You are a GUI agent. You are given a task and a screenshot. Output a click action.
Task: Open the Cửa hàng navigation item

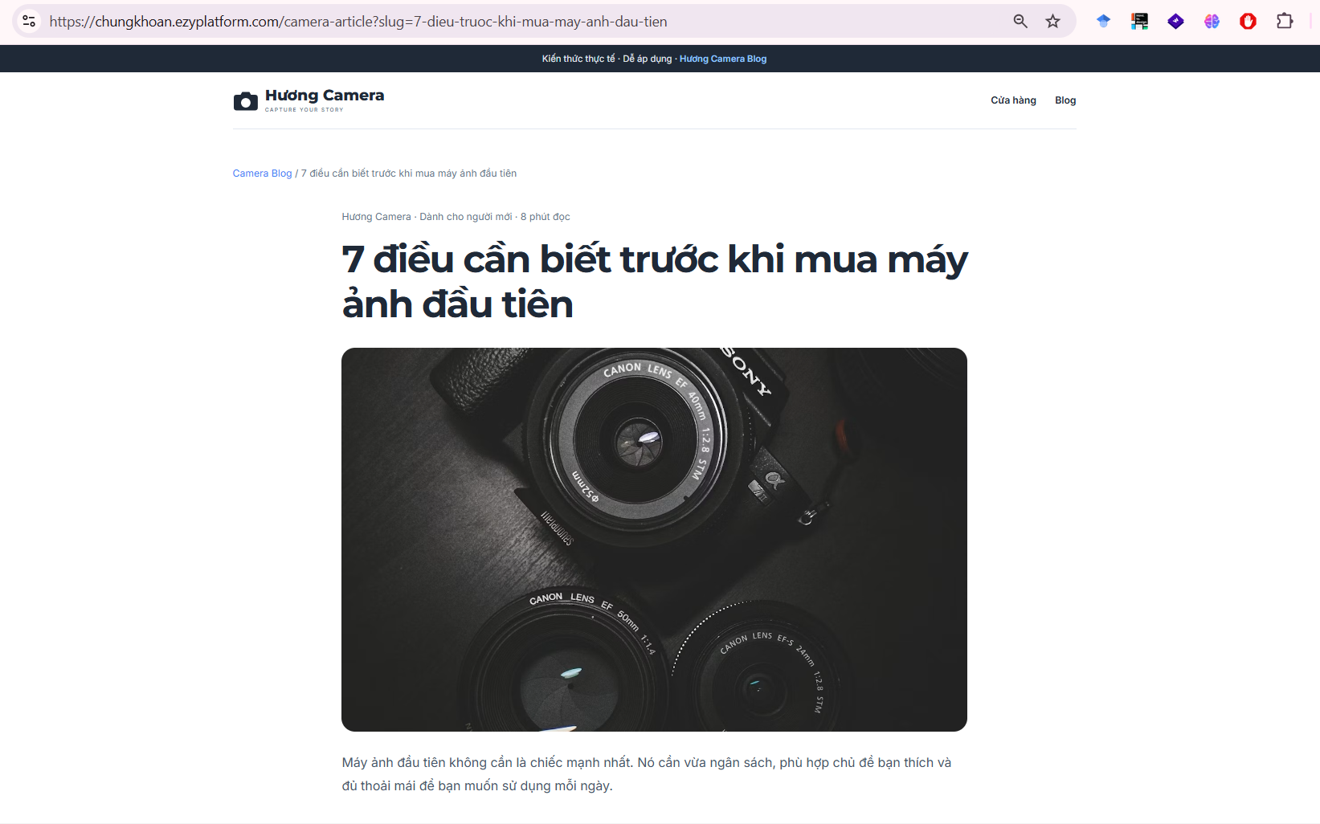click(x=1013, y=100)
